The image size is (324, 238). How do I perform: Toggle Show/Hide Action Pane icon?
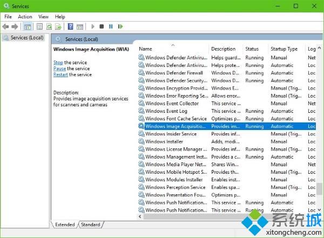[x=80, y=26]
